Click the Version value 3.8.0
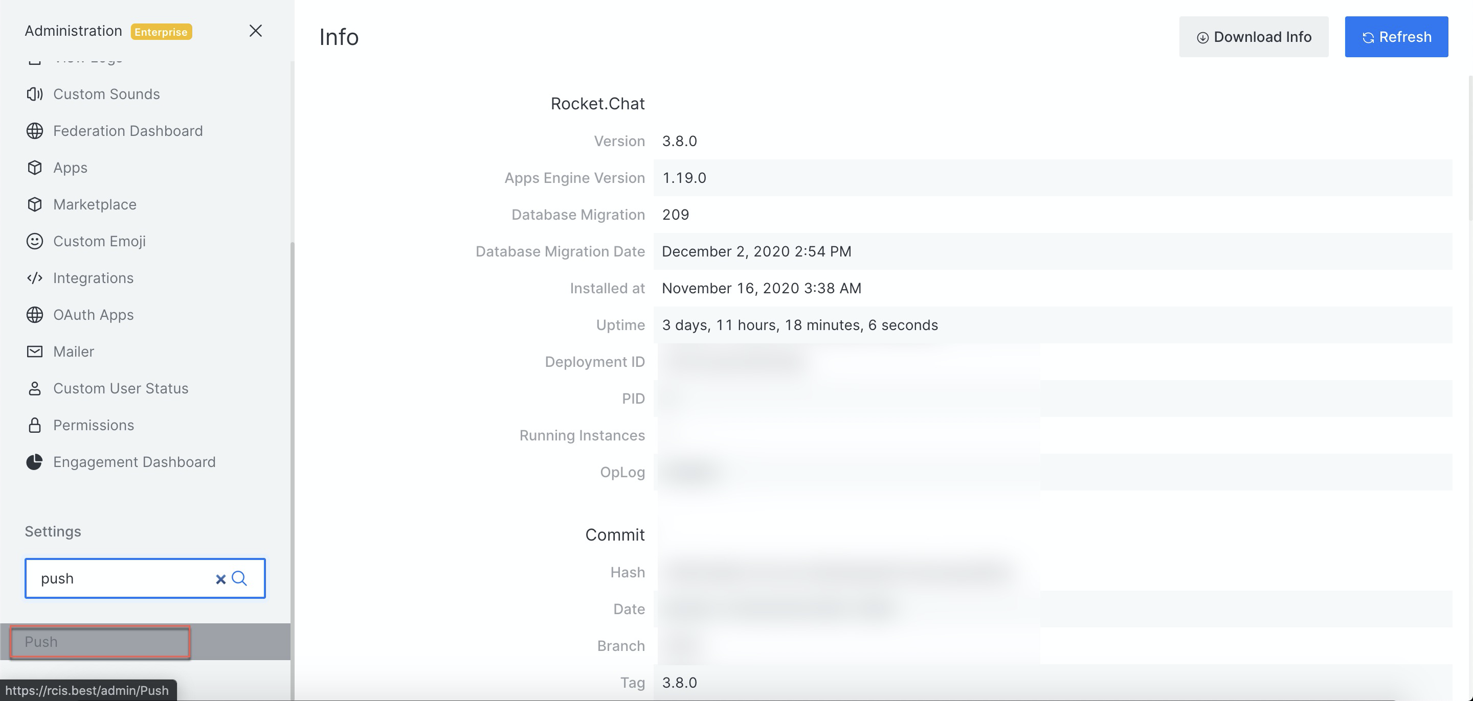The height and width of the screenshot is (701, 1473). 679,141
